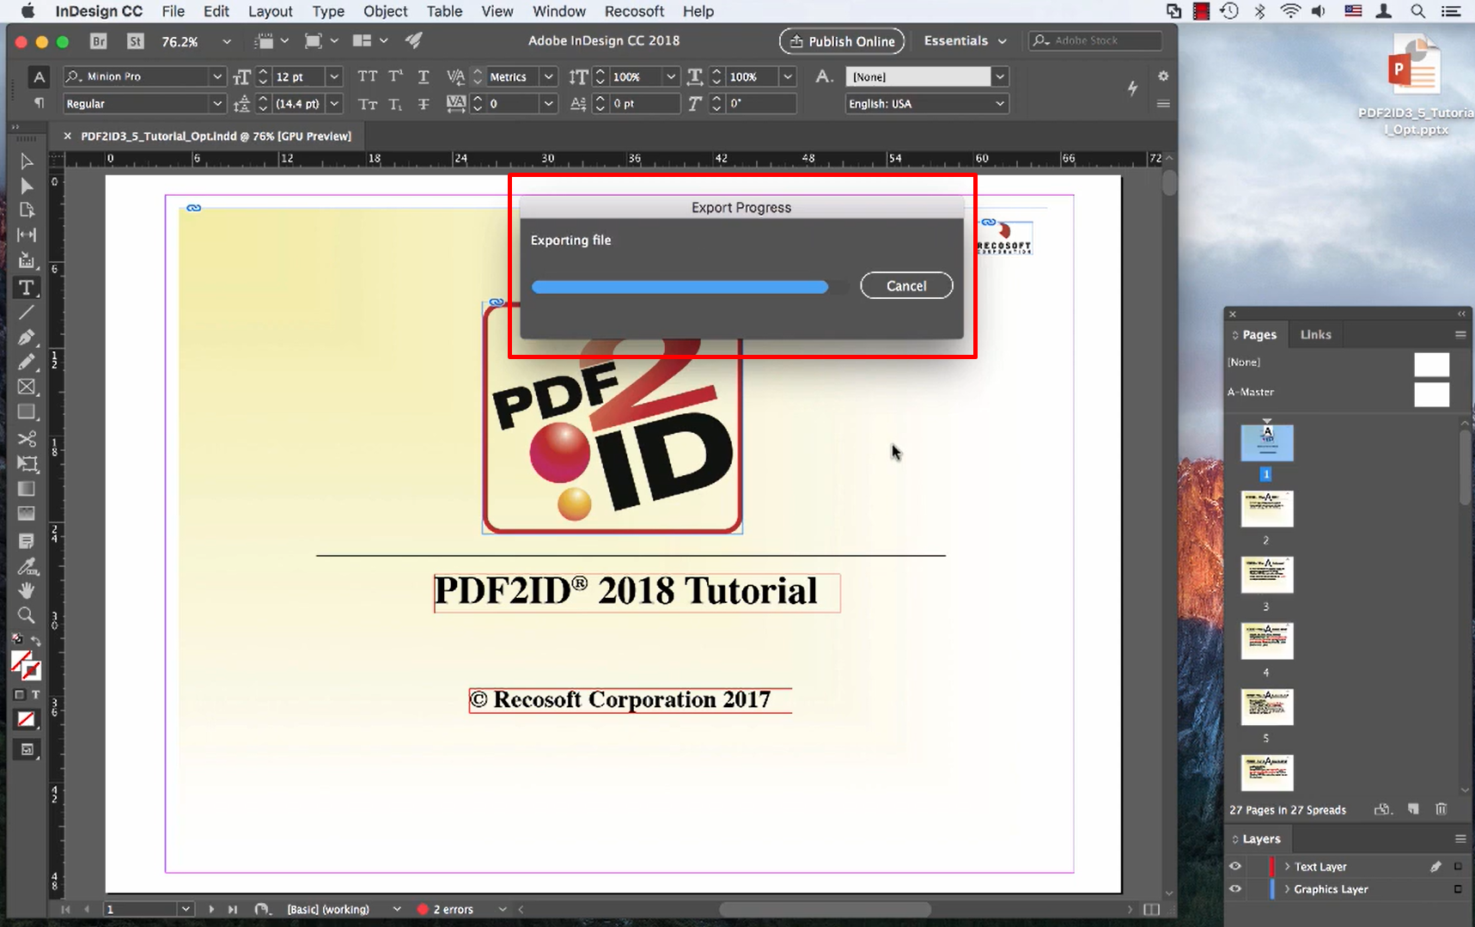Open the Recosoft menu
Viewport: 1475px width, 927px height.
coord(635,11)
